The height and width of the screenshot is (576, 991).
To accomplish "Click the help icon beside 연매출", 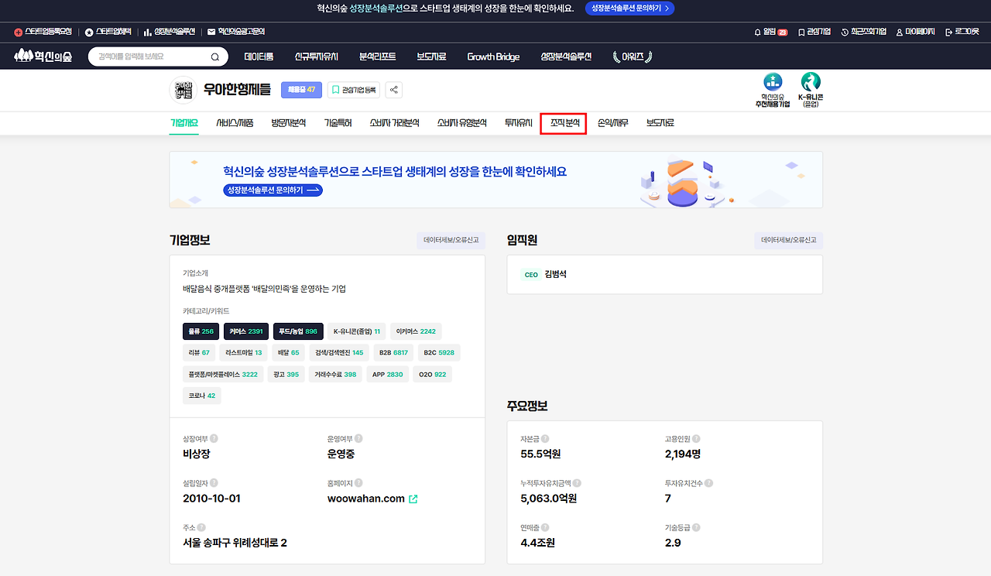I will [x=545, y=527].
